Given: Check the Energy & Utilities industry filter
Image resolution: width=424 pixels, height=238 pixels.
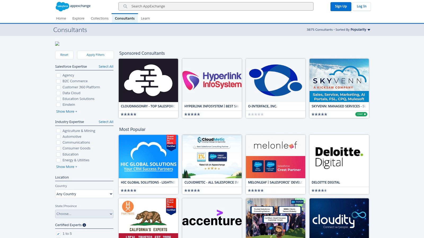Looking at the screenshot, I should tap(58, 160).
